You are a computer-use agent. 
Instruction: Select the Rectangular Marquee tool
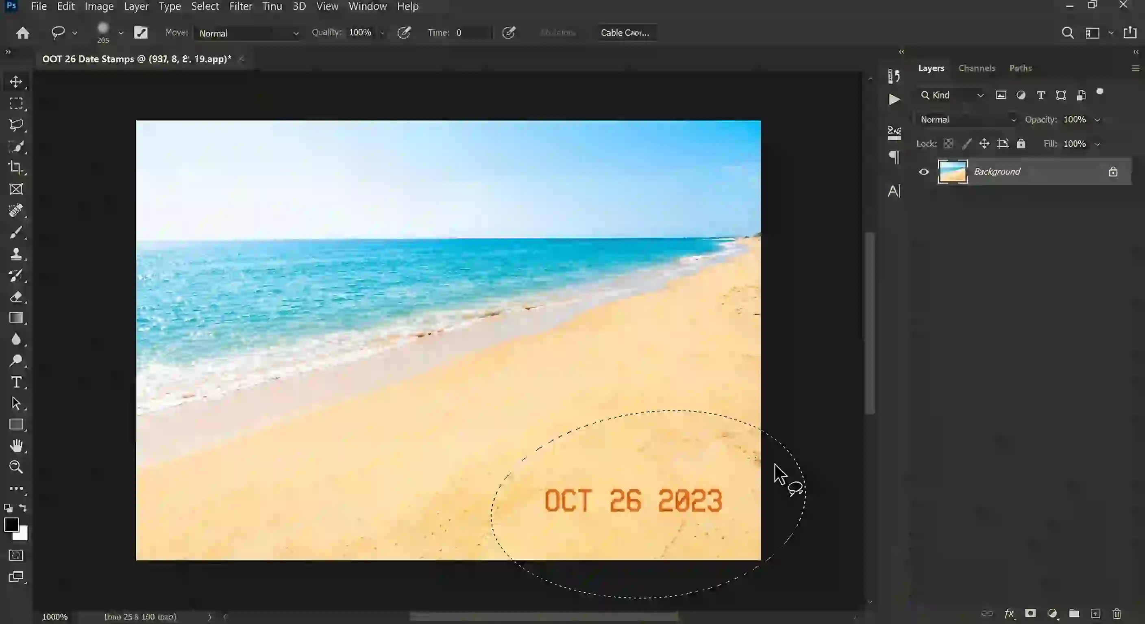pos(16,103)
